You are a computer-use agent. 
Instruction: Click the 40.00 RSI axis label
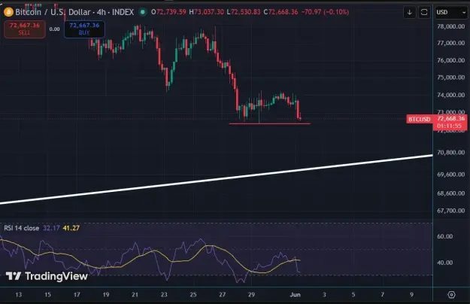[445, 263]
